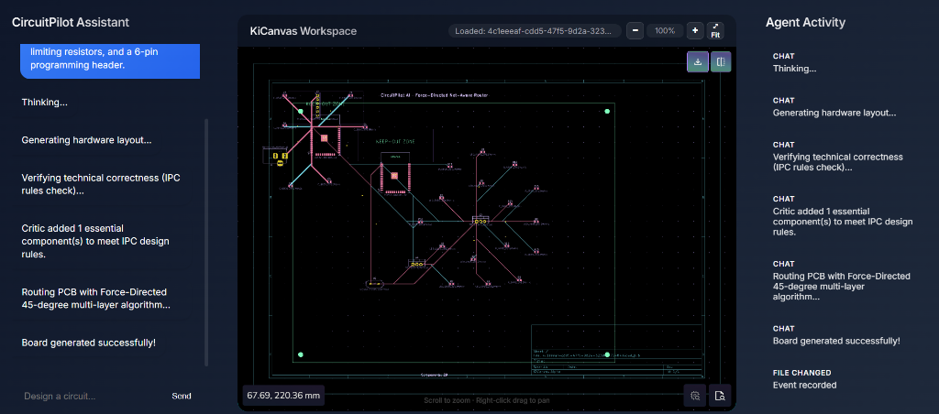Click the 100% zoom level display
Image resolution: width=939 pixels, height=414 pixels.
[665, 30]
